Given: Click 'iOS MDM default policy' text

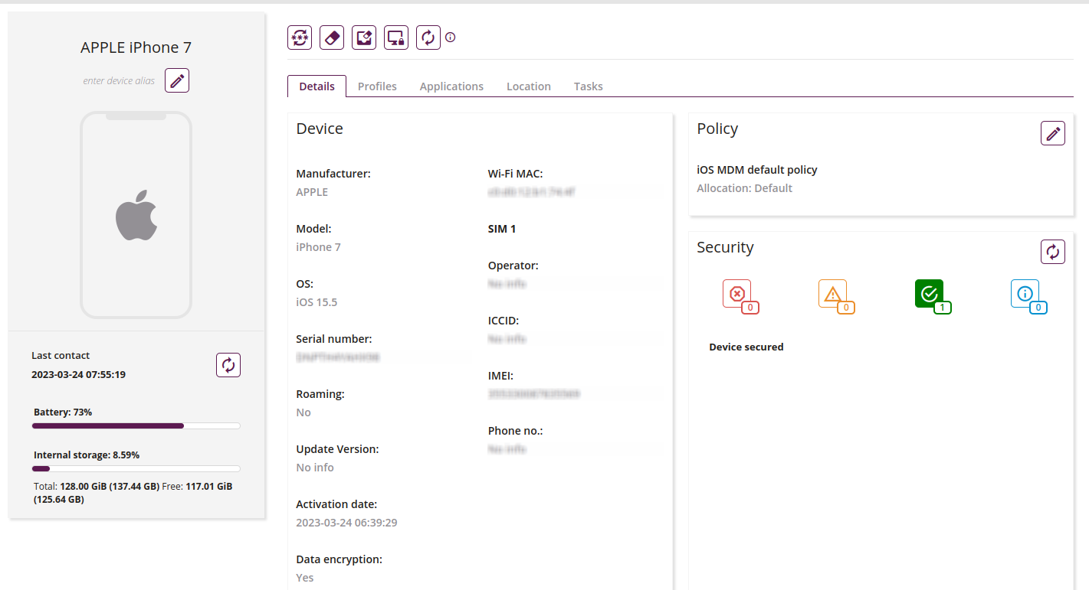Looking at the screenshot, I should [x=757, y=170].
